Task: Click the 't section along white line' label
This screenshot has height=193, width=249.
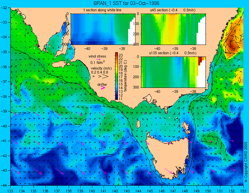Action: (x=103, y=10)
